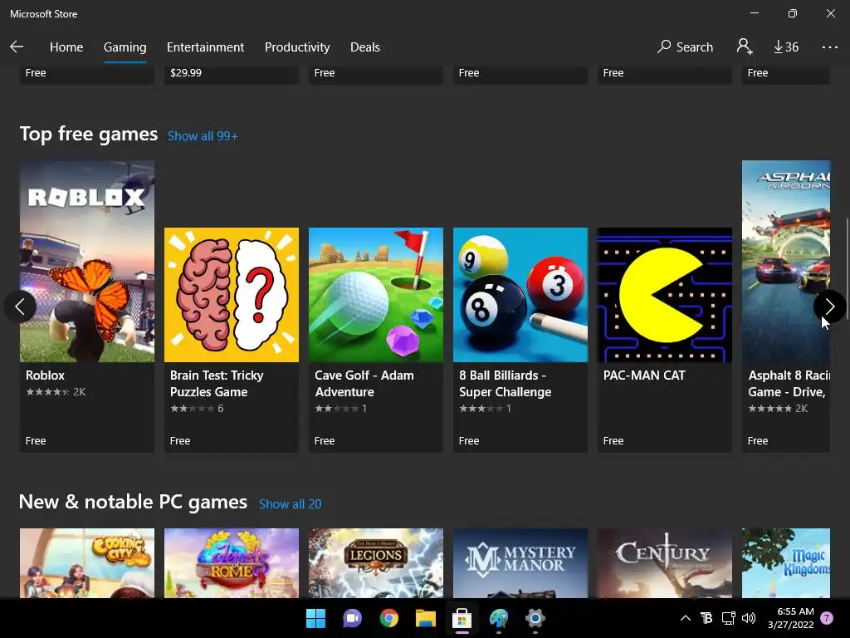Open the Legions game thumbnail

(376, 563)
